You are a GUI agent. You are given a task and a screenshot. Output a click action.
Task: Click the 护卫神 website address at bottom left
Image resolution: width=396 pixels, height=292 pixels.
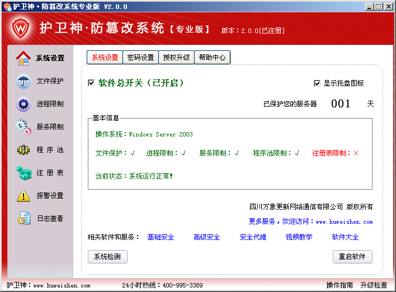point(49,285)
